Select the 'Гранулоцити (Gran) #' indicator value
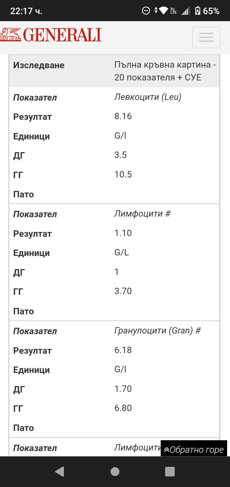Screen dimensions: 230x487 coord(157,331)
